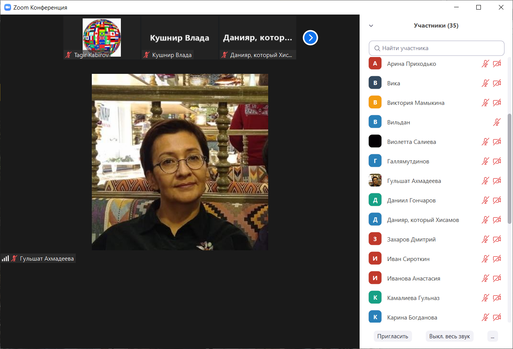This screenshot has width=513, height=349.
Task: Collapse the Участники panel with chevron
Action: 371,26
